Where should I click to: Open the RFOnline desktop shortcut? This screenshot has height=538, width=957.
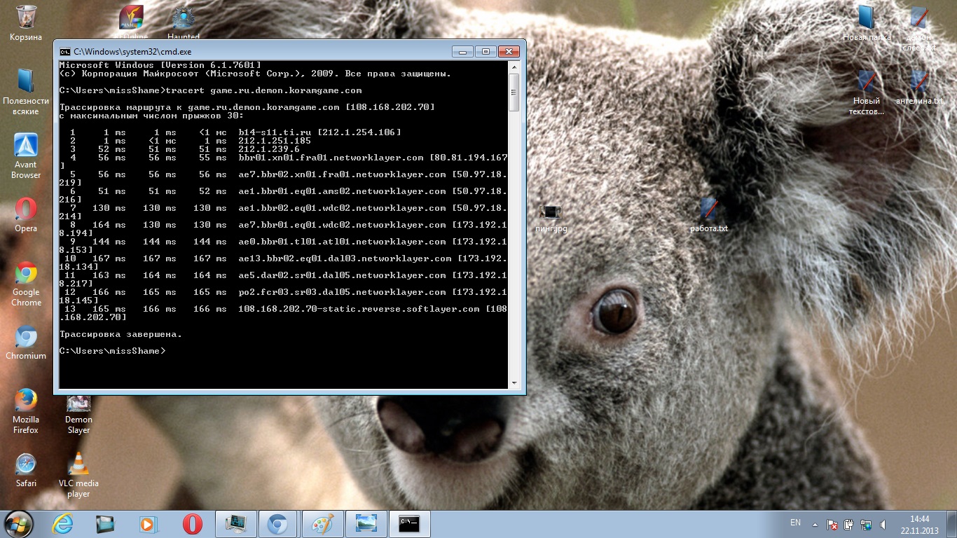point(131,22)
